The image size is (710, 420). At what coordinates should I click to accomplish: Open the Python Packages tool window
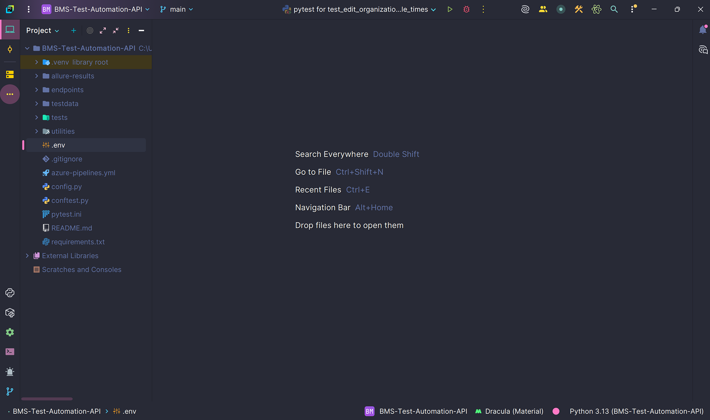pos(10,313)
